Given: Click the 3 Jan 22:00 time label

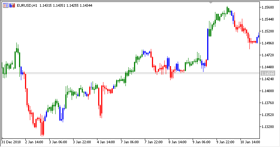Looking at the screenshot, I should 82,142.
